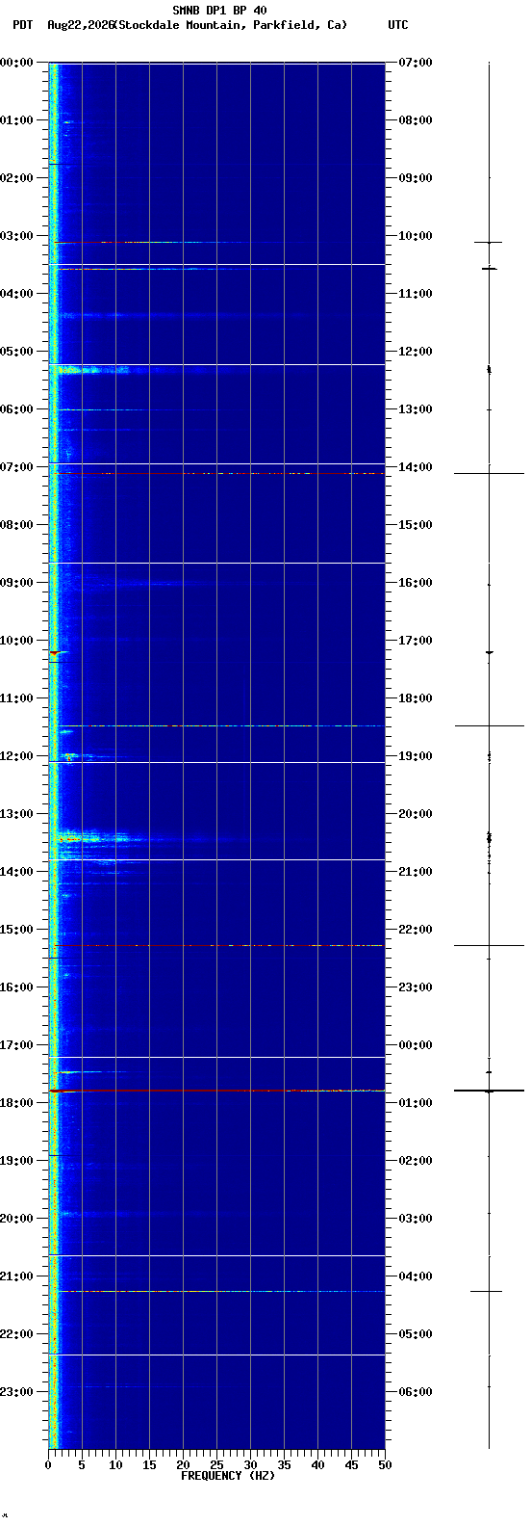
Task: Select the PDT axis label "23:00" on left
Action: pos(16,1392)
